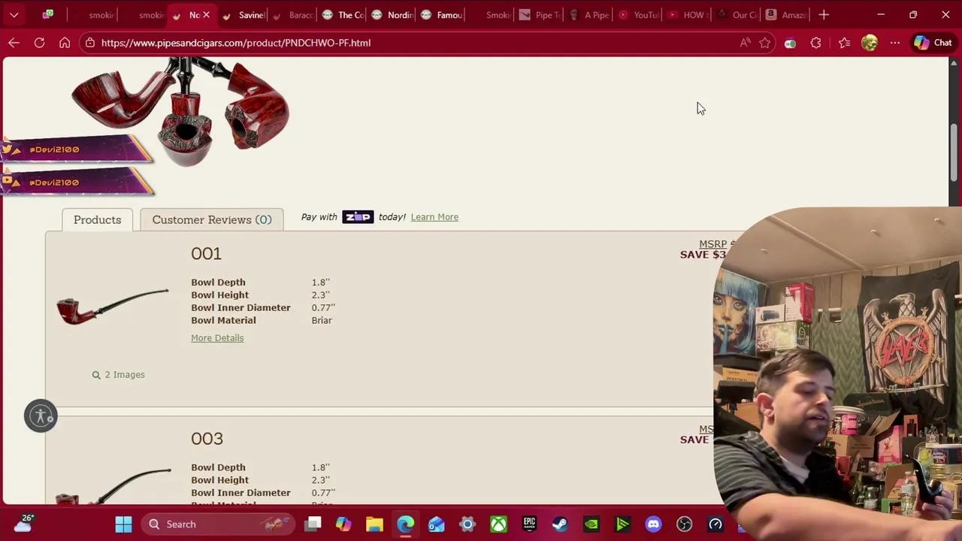
Task: Open Task View from taskbar
Action: [313, 524]
